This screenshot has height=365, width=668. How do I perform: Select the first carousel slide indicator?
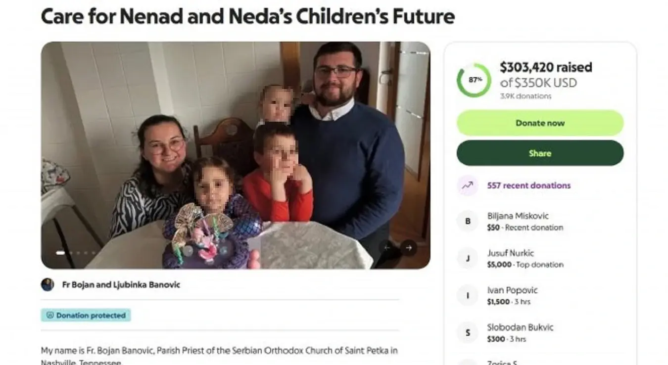60,253
